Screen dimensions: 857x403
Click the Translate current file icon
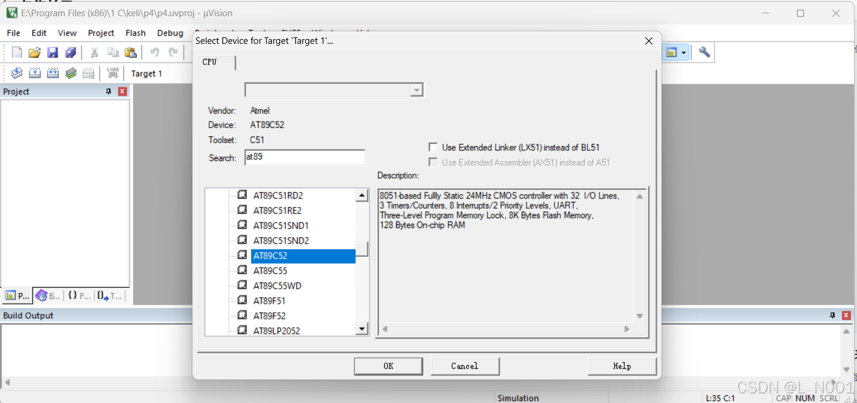[x=17, y=73]
